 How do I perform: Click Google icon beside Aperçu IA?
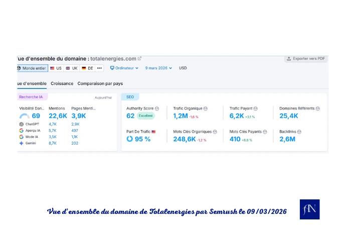pos(22,131)
